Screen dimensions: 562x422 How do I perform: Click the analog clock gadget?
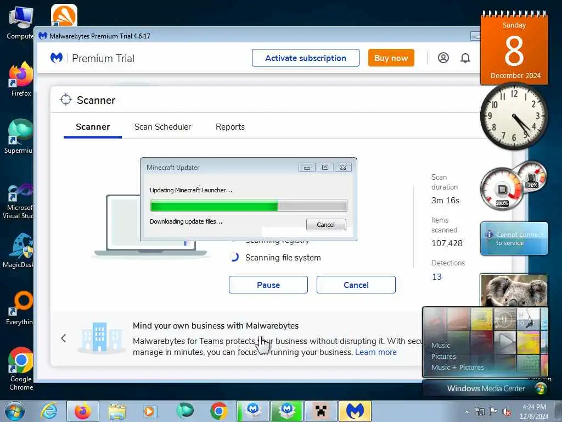514,116
